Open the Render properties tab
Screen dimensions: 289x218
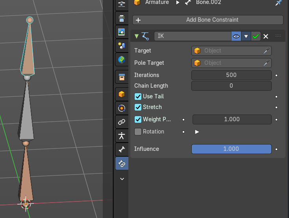click(122, 4)
